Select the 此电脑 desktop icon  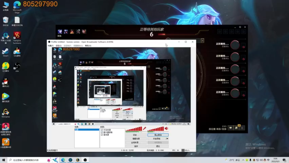(x=6, y=6)
